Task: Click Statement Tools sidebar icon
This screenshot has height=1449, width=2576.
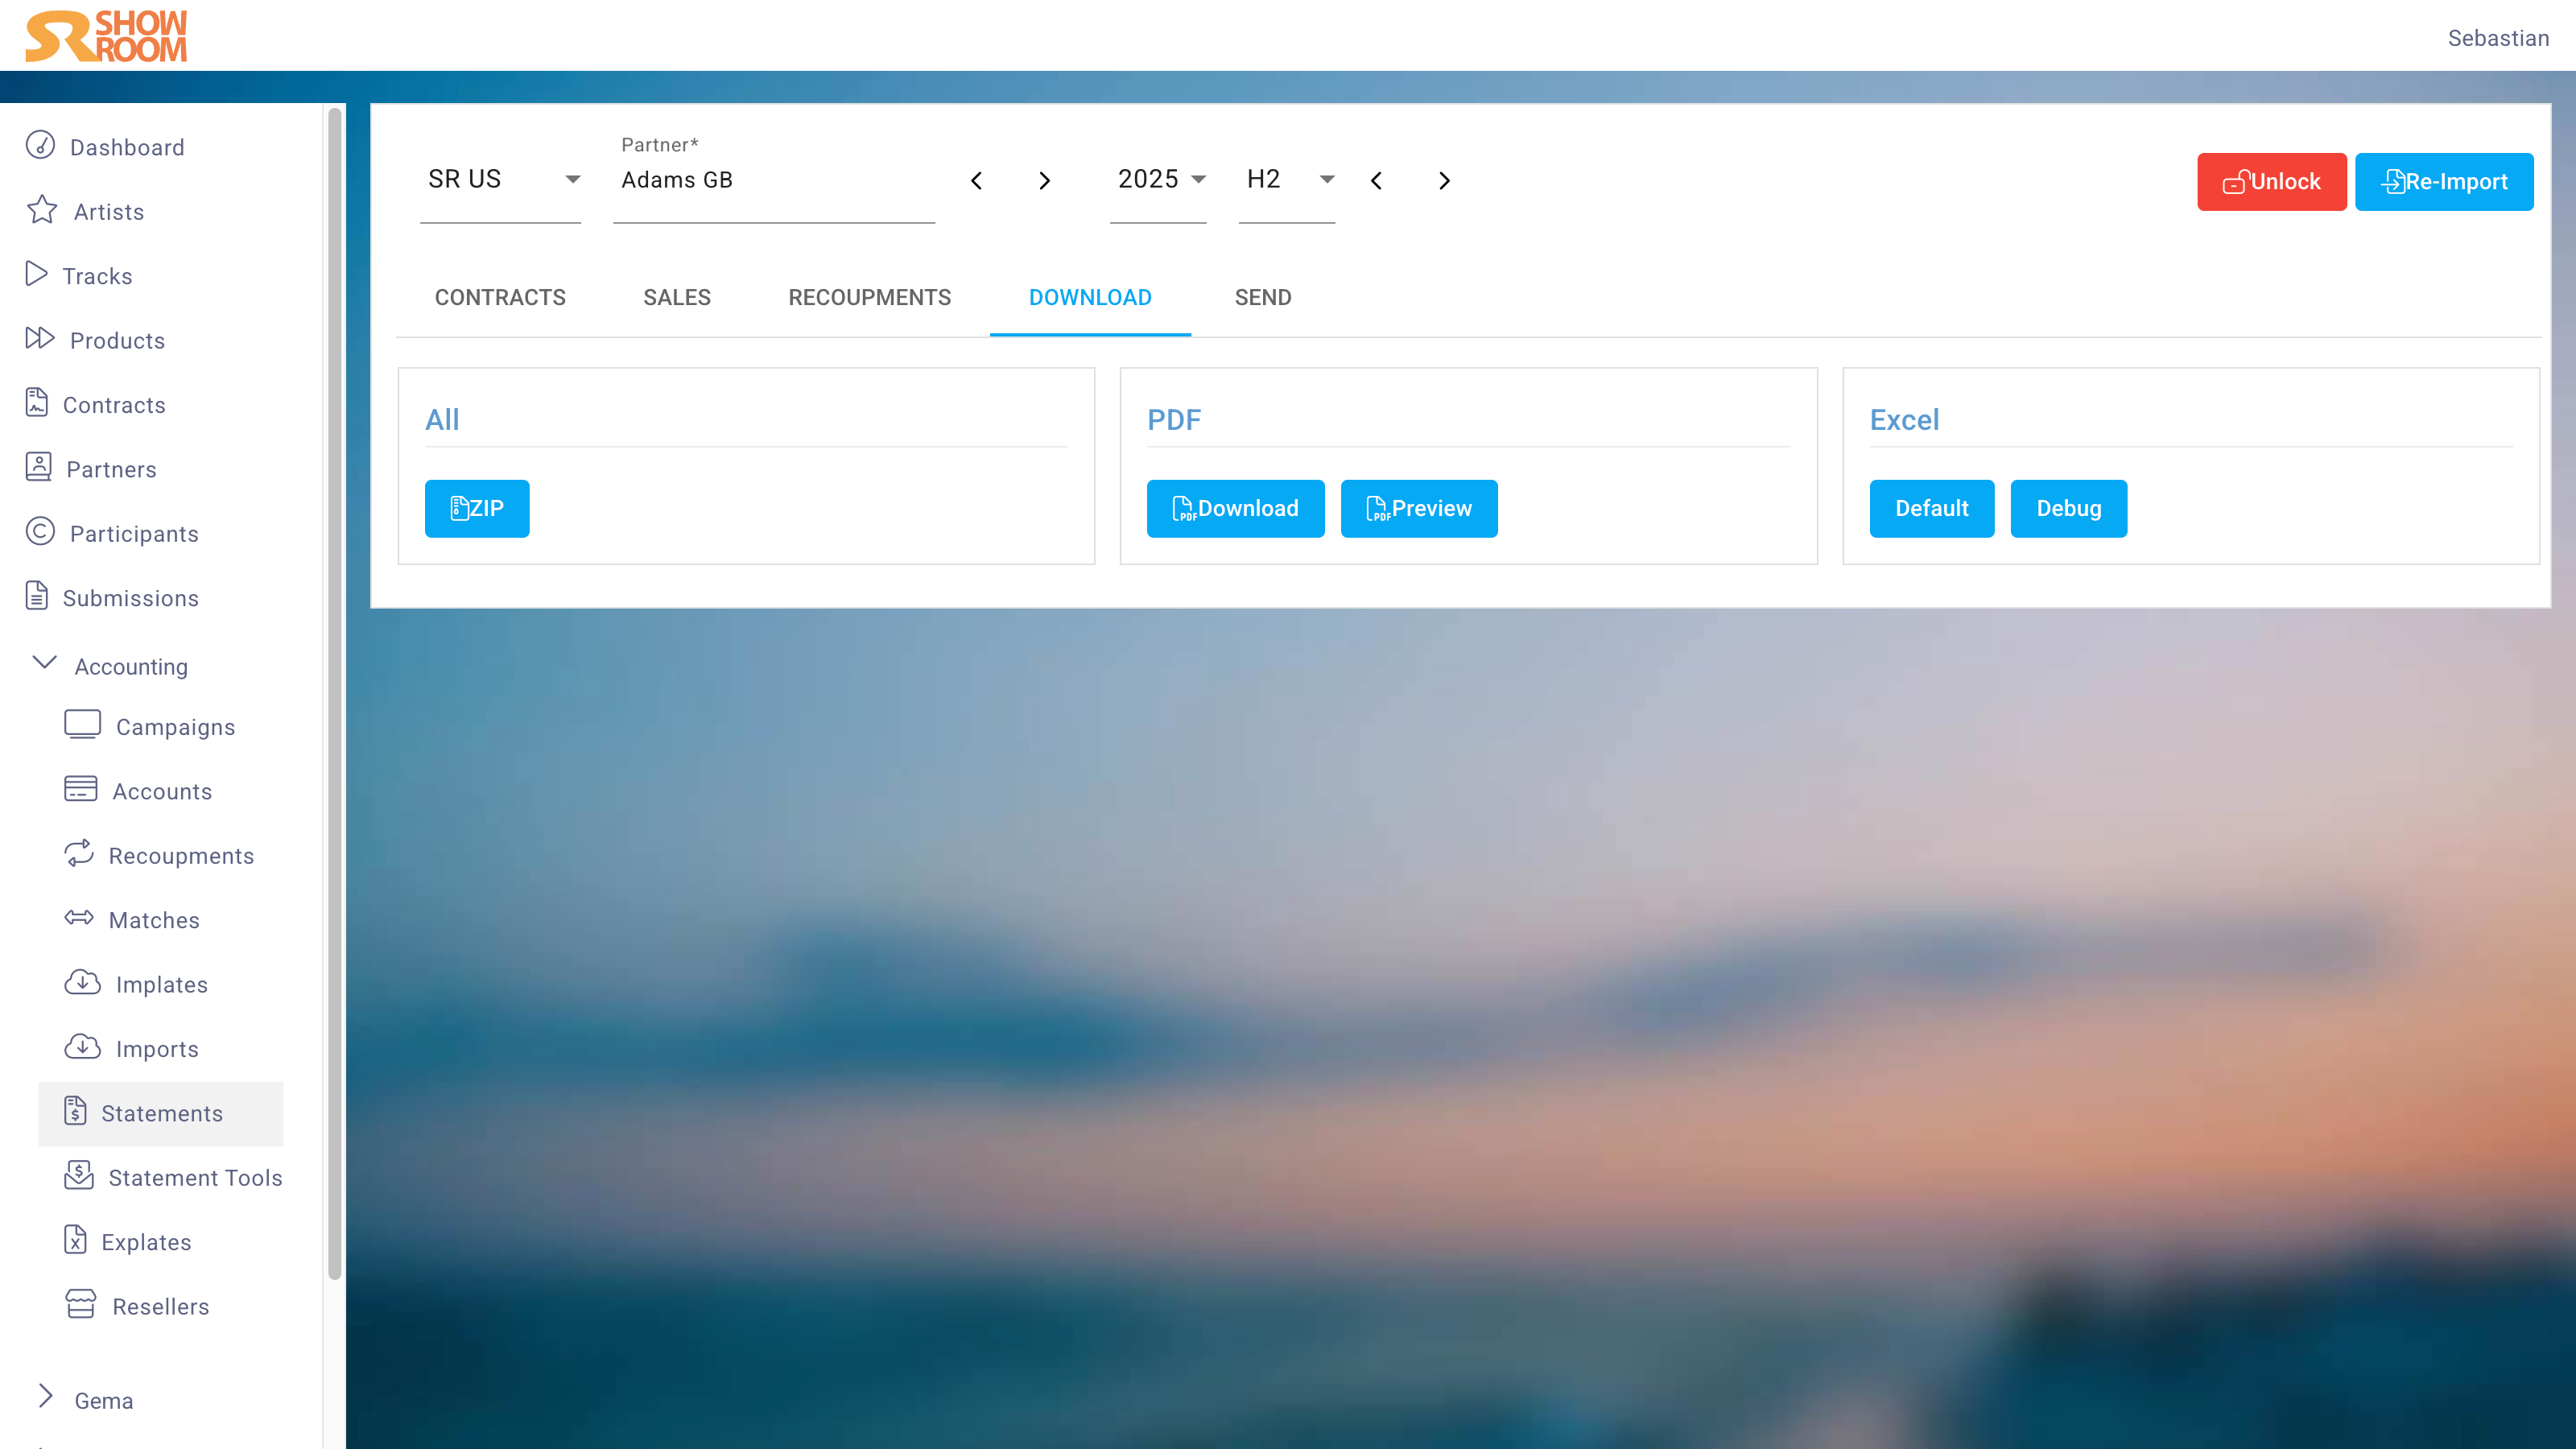Action: tap(79, 1176)
